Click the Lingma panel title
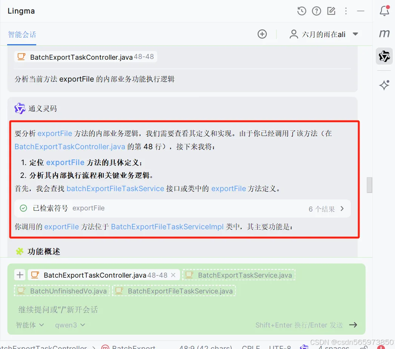This screenshot has height=349, width=395. click(x=21, y=11)
